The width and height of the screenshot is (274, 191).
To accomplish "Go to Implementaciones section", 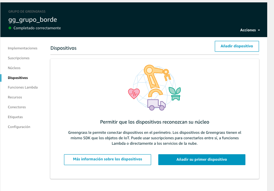I will (22, 48).
